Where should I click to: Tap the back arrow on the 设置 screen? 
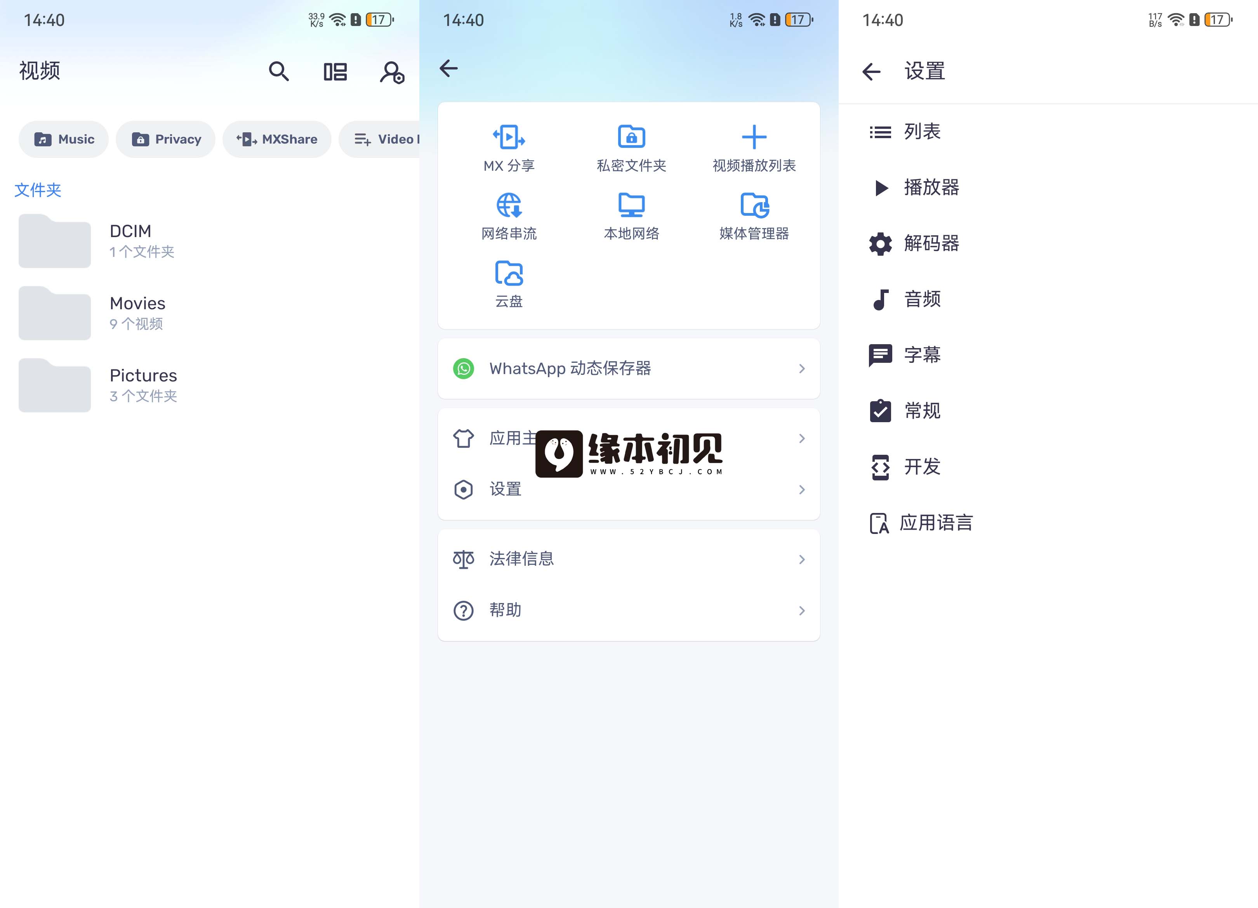pyautogui.click(x=871, y=71)
